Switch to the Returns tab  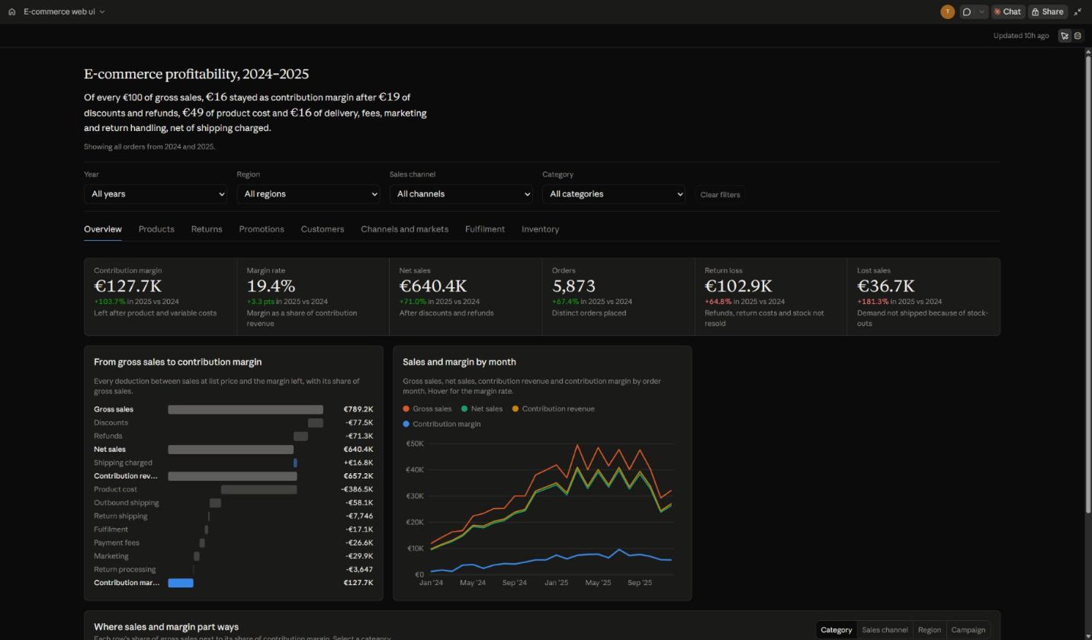[207, 229]
